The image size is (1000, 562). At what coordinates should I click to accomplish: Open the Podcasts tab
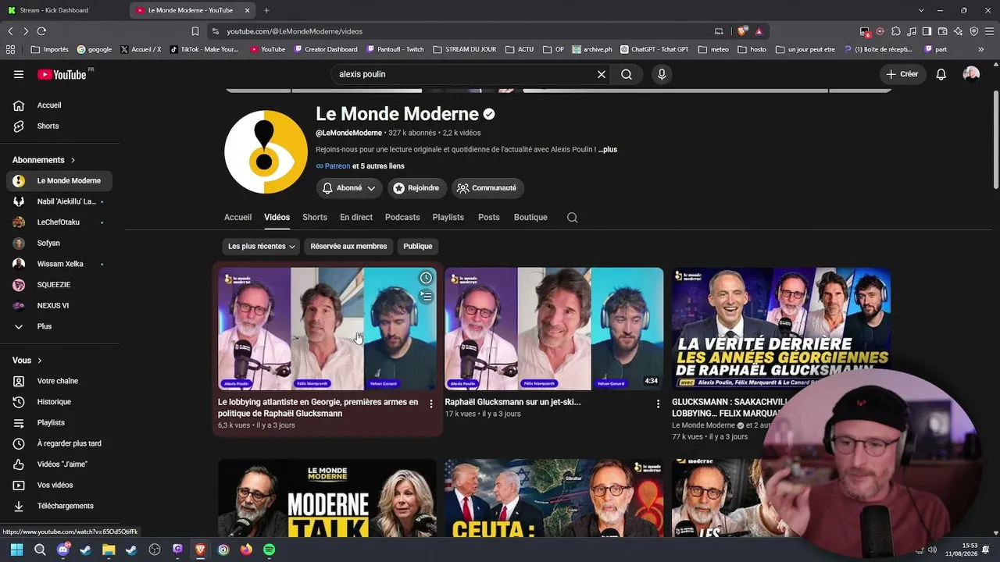pos(402,218)
